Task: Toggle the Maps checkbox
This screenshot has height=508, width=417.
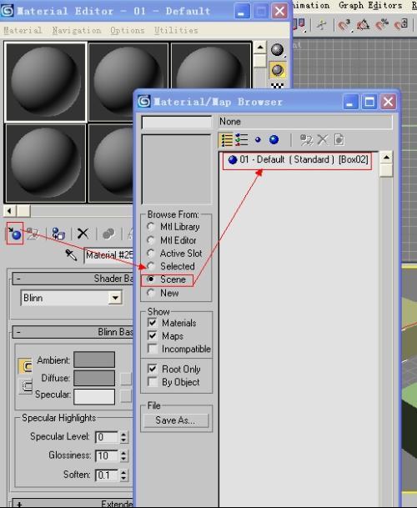Action: pos(152,335)
